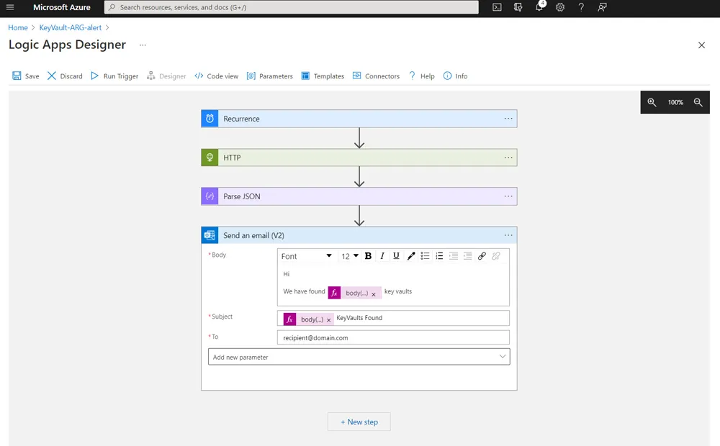
Task: Add a New step to the workflow
Action: [359, 422]
